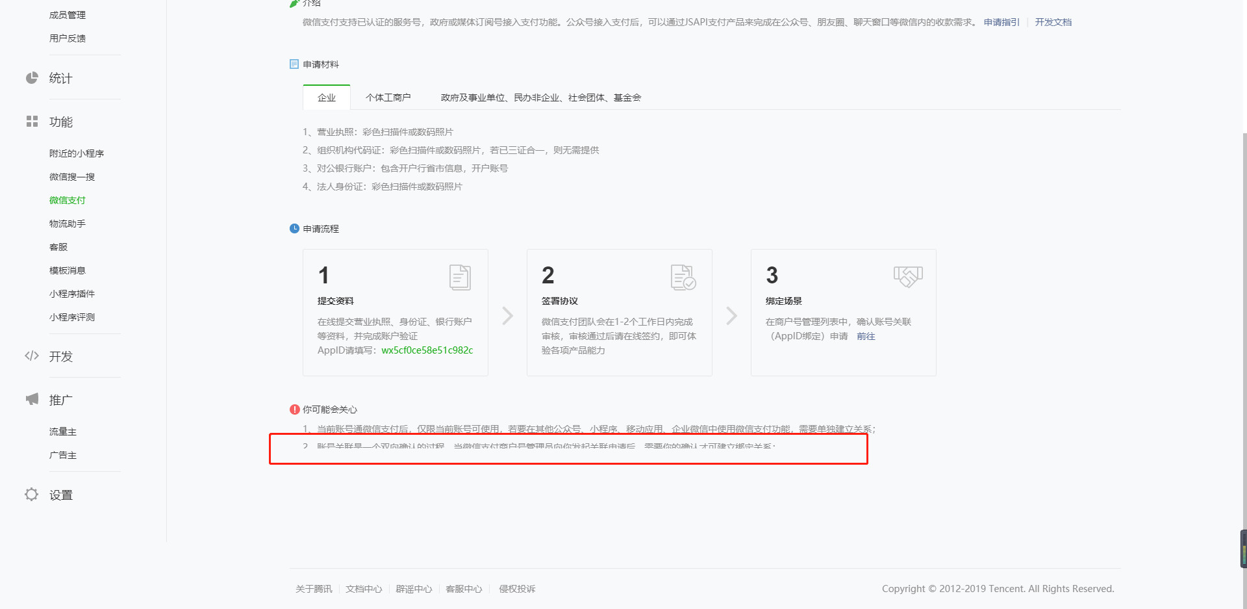Click the 功能 grid icon
Viewport: 1247px width, 609px height.
[32, 122]
